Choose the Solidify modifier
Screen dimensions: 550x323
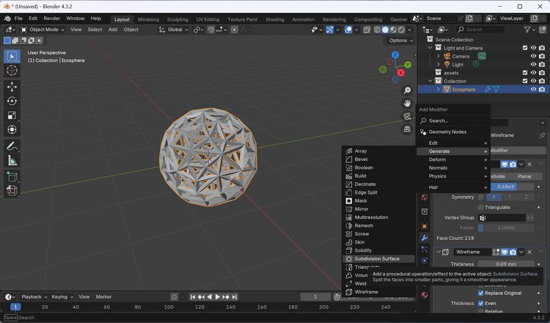click(x=378, y=250)
